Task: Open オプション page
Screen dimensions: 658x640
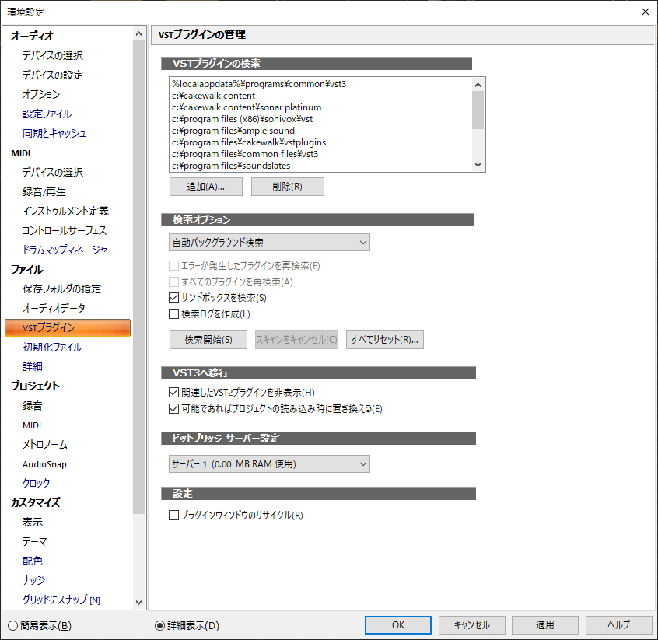Action: tap(41, 94)
